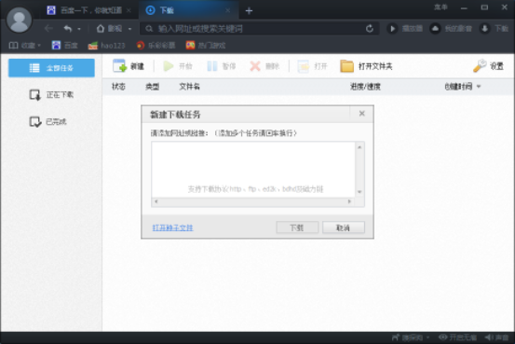The width and height of the screenshot is (515, 344).
Task: Click the 下载 button in the dialog
Action: (x=297, y=227)
